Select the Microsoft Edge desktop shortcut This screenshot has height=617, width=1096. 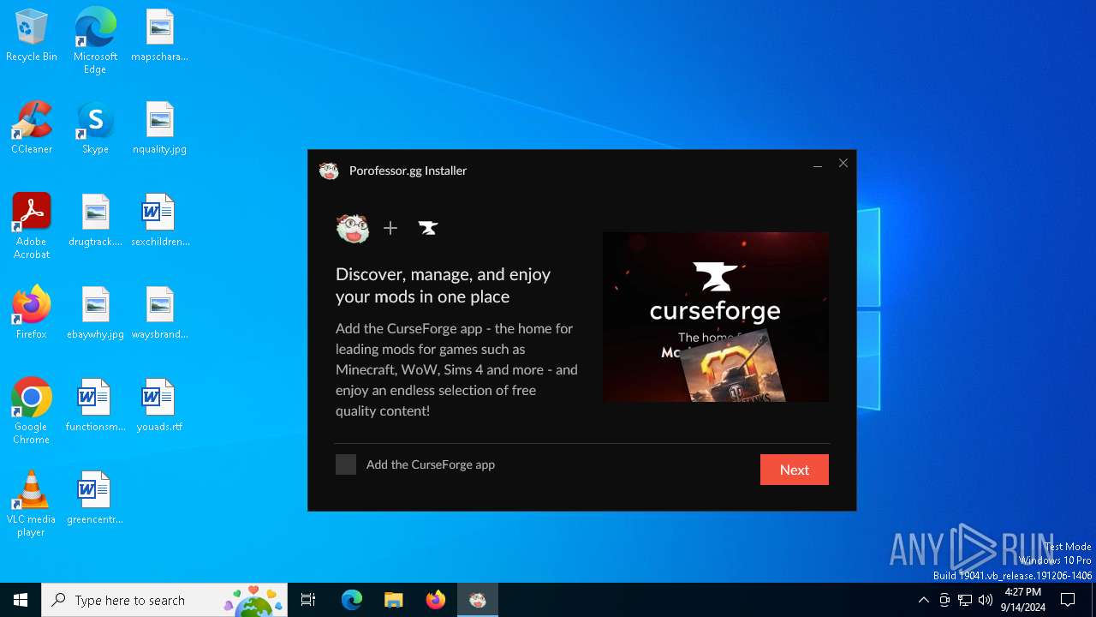pyautogui.click(x=95, y=40)
